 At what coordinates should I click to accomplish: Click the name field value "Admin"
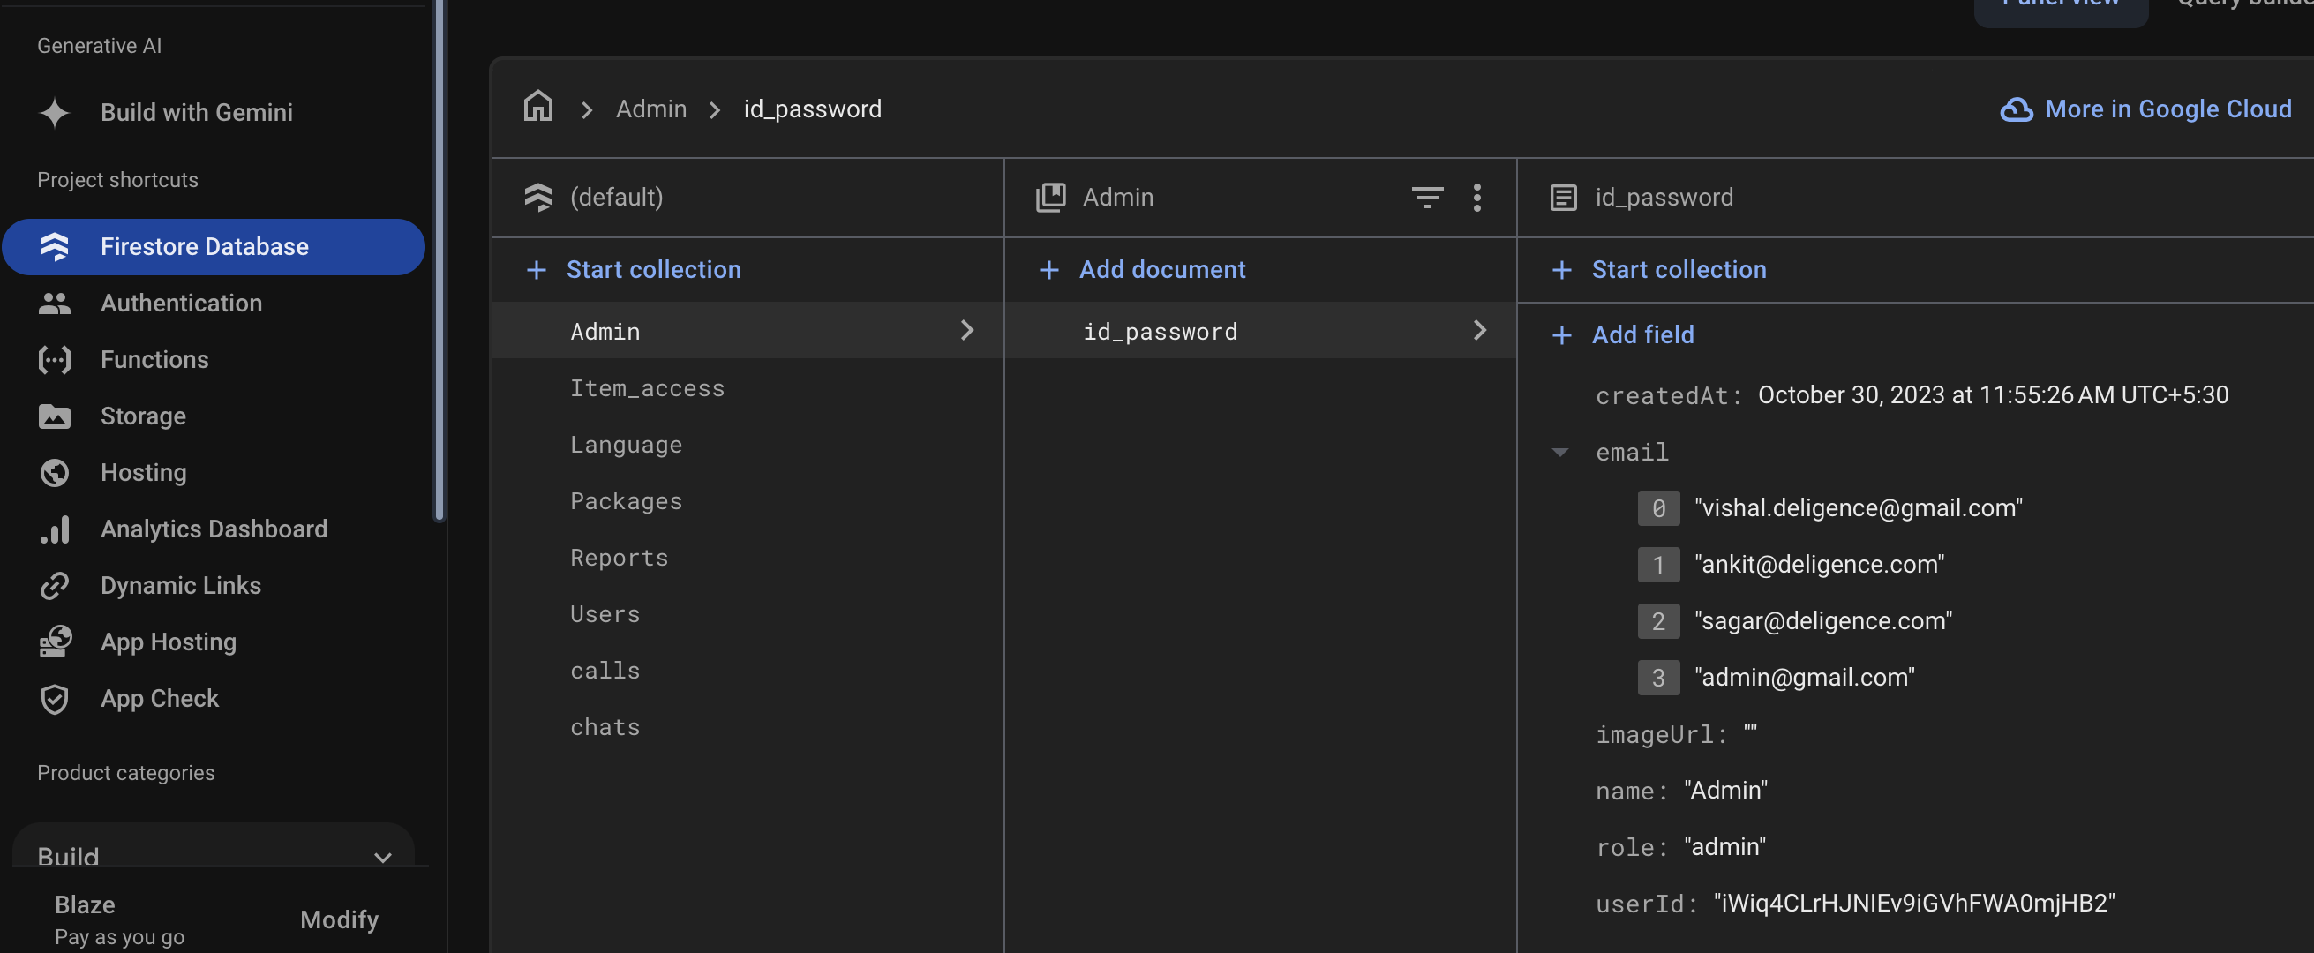[x=1725, y=791]
